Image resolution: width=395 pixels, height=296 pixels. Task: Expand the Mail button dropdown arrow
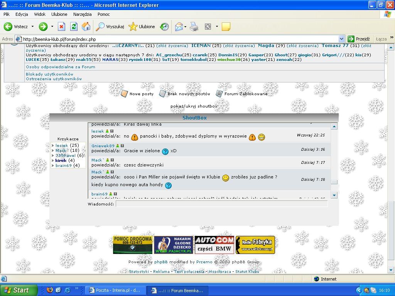pos(186,27)
